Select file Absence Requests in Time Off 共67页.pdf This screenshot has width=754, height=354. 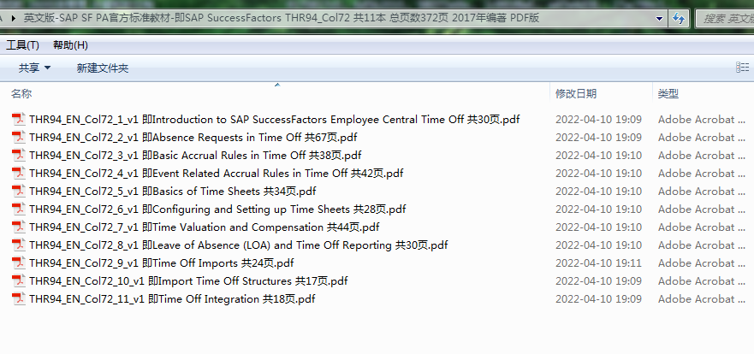tap(193, 138)
